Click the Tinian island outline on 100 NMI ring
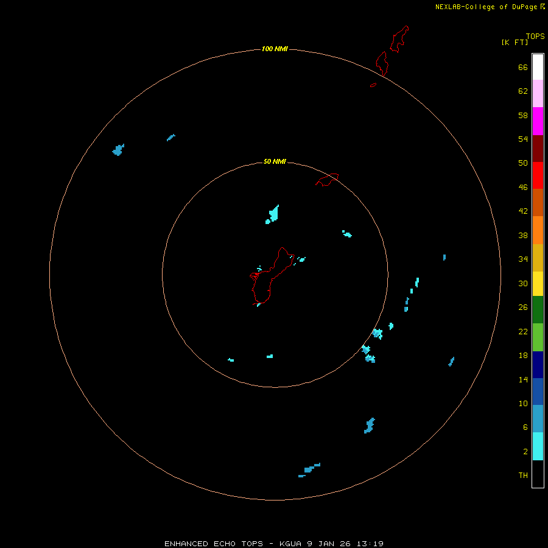This screenshot has width=548, height=548. [x=382, y=63]
